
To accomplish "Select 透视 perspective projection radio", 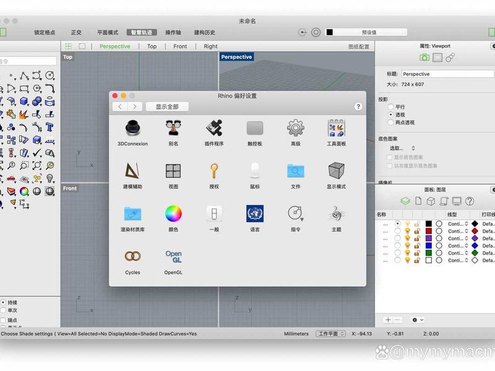I will [x=391, y=114].
